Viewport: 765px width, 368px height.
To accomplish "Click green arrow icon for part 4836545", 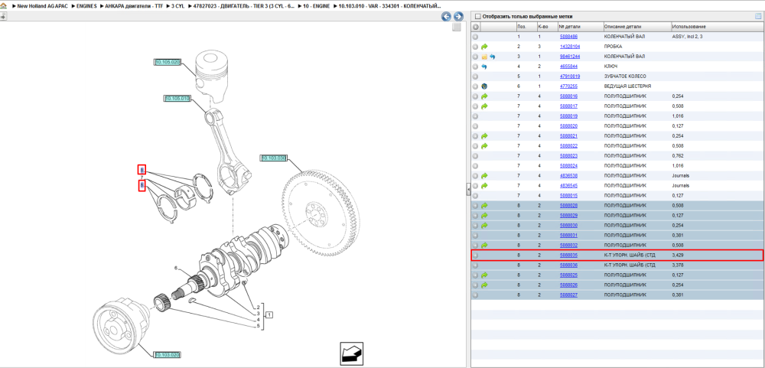I will coord(484,186).
